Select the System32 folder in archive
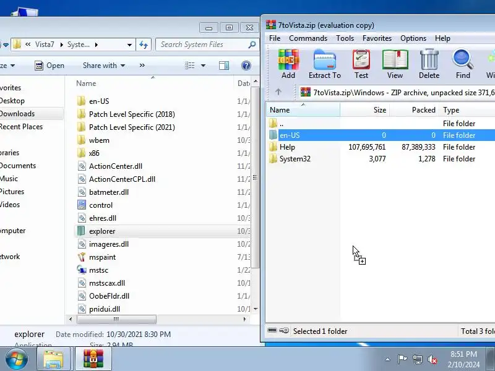 pos(295,159)
